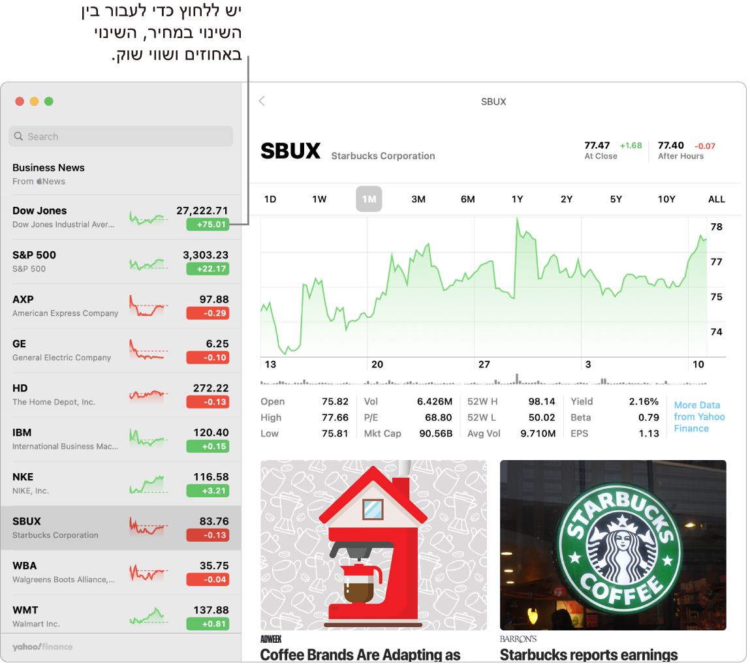Toggle IBM +0.15 change badge
750x665 pixels.
point(208,446)
